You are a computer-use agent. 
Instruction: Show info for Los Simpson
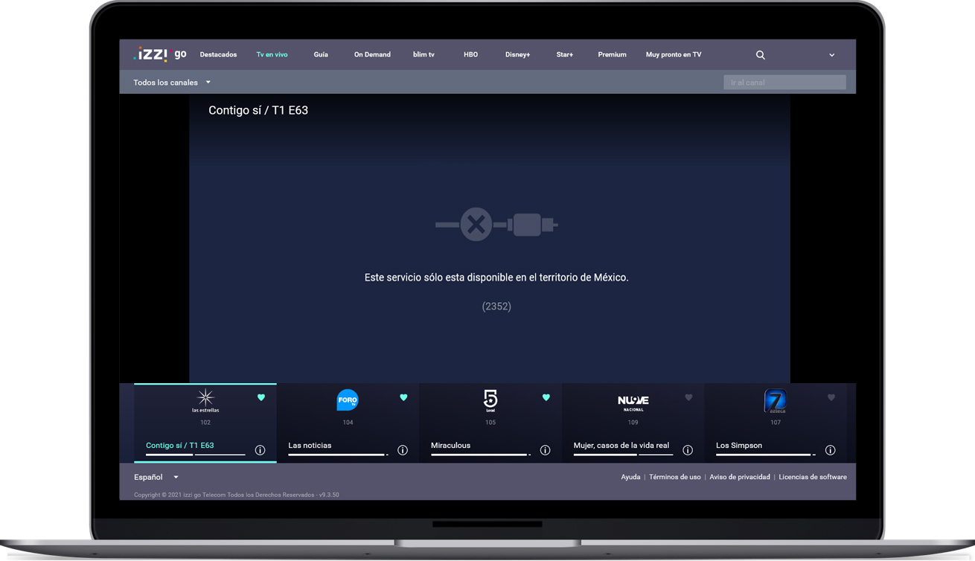click(x=830, y=450)
